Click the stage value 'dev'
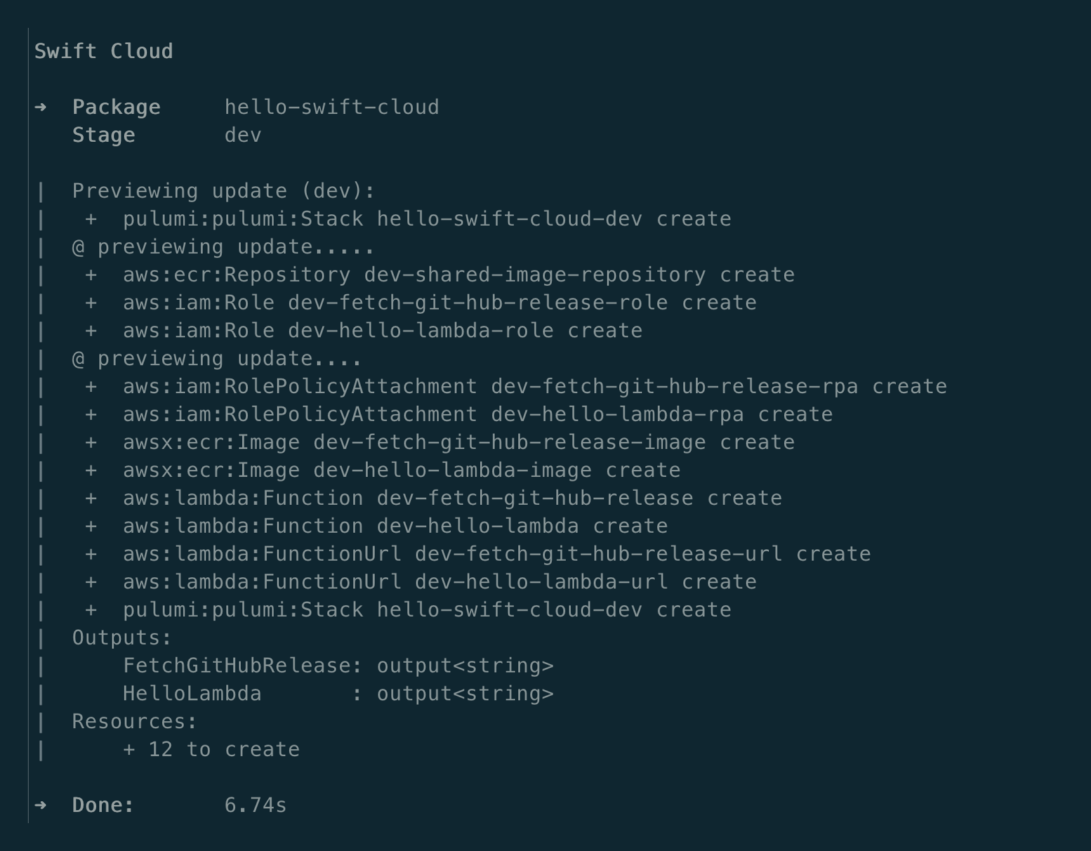The height and width of the screenshot is (851, 1091). [242, 135]
